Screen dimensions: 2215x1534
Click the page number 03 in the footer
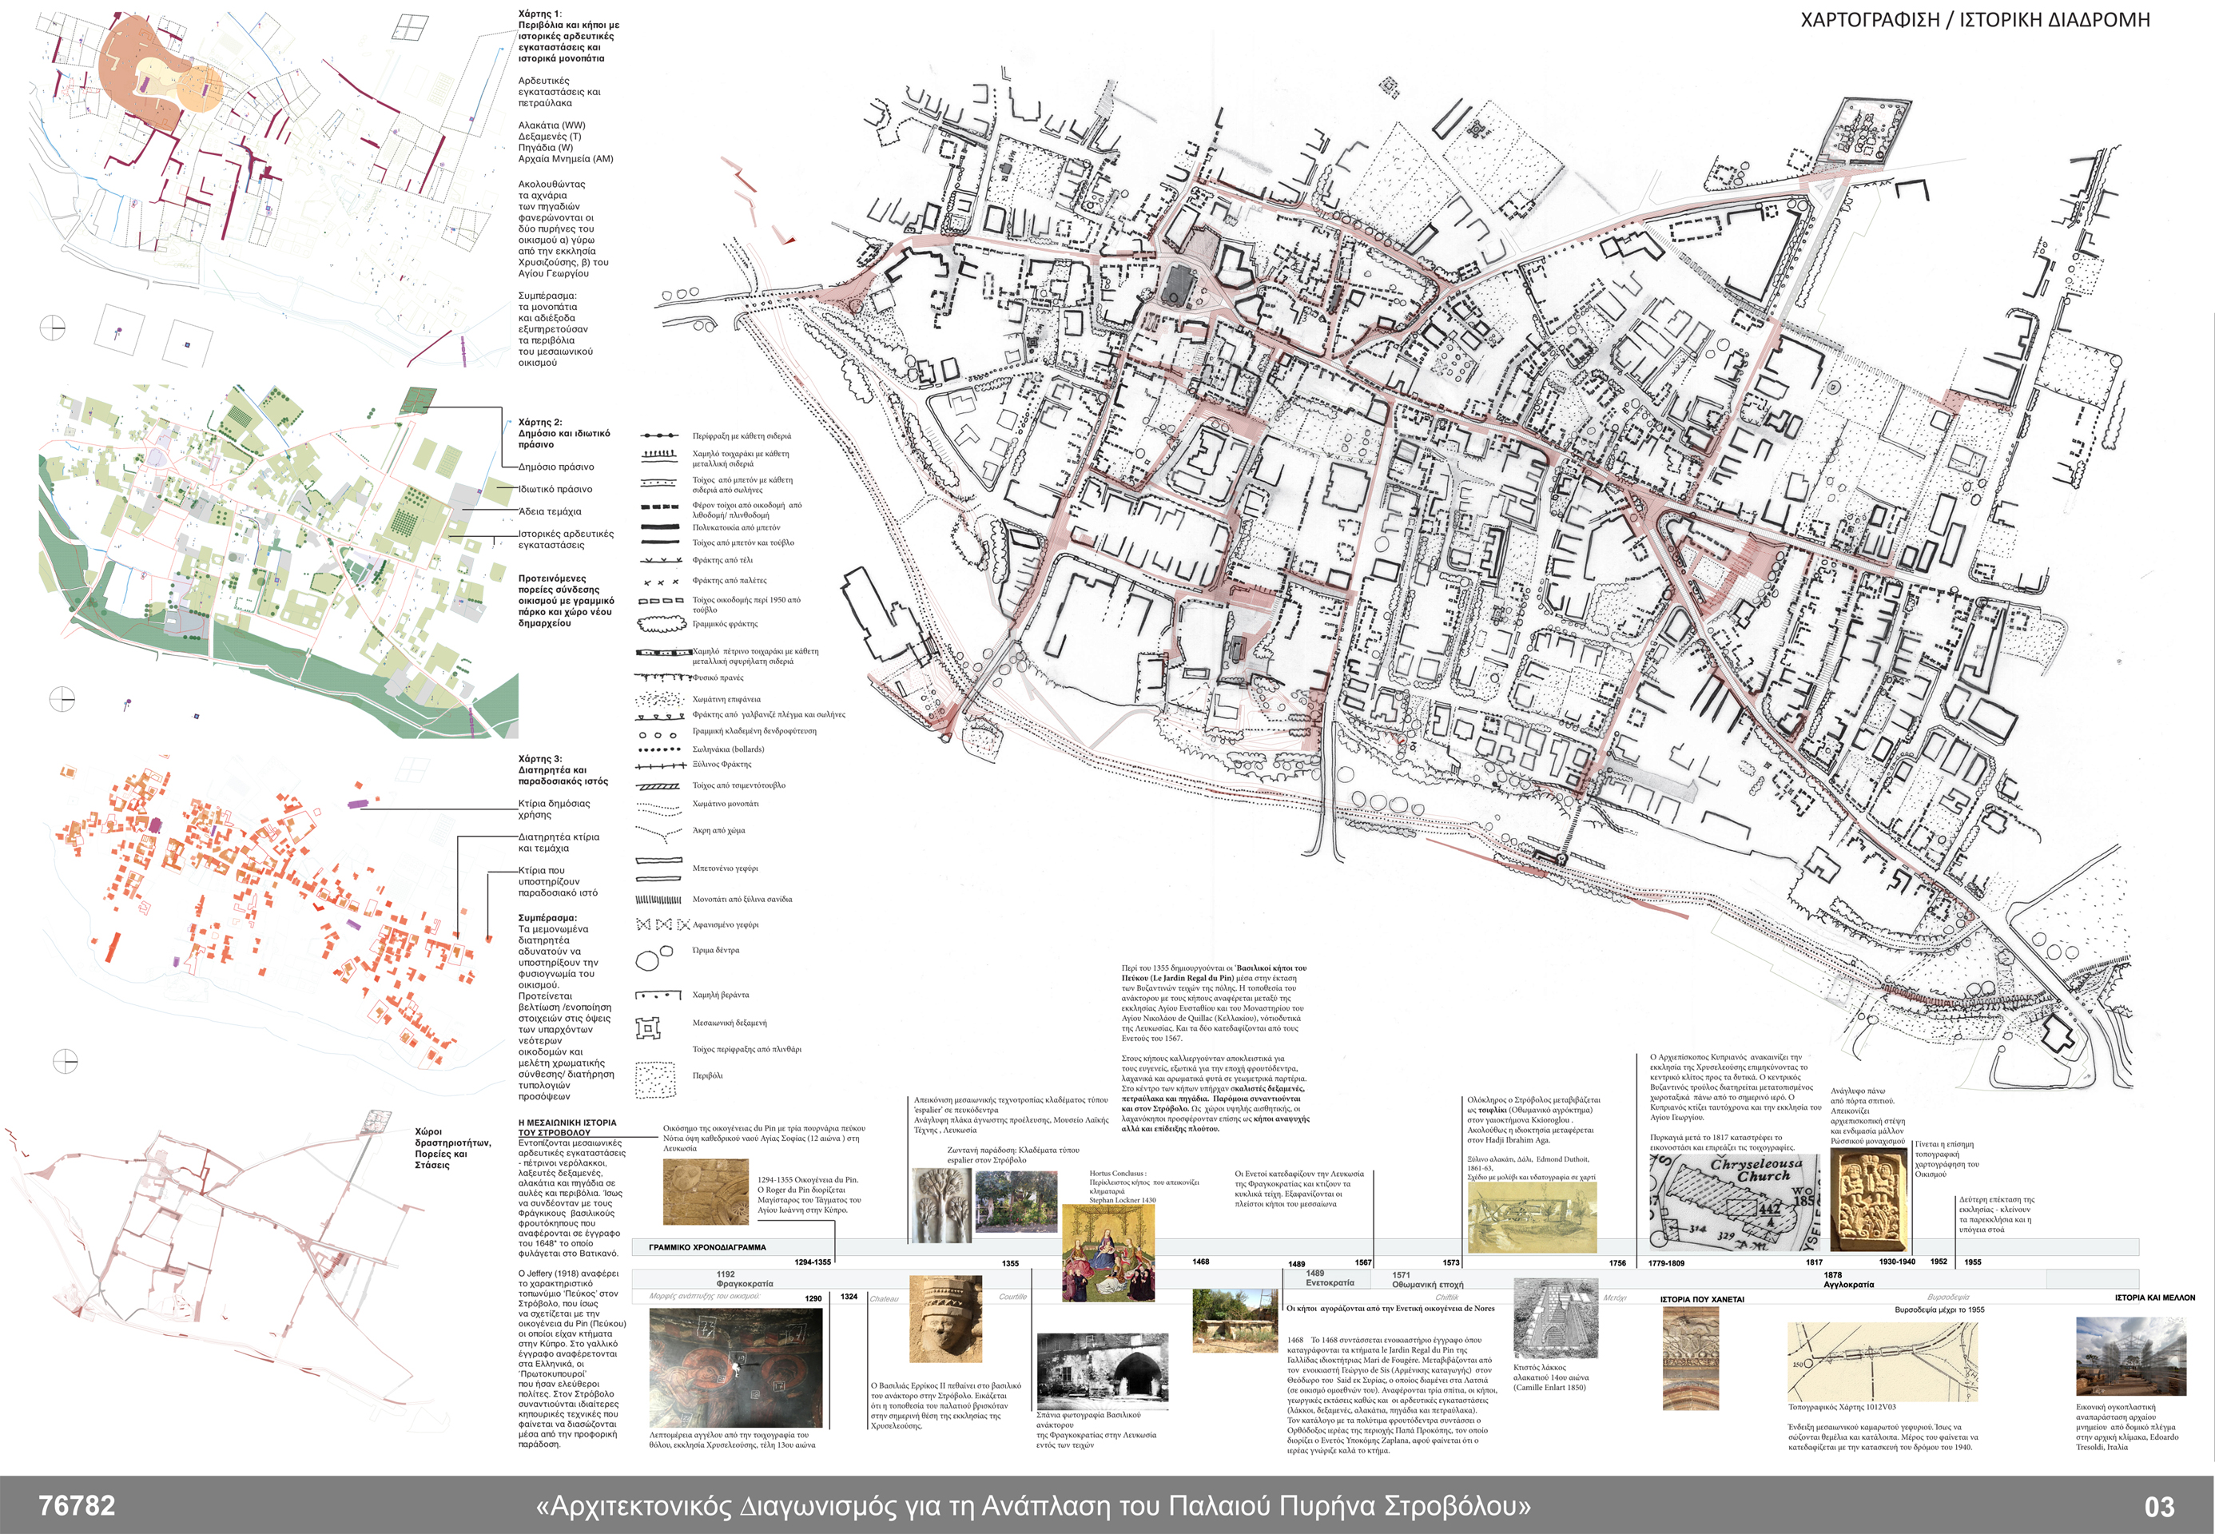[2159, 1507]
